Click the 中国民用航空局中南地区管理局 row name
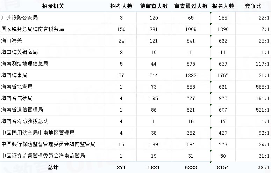The width and height of the screenshot is (271, 173). coord(38,133)
